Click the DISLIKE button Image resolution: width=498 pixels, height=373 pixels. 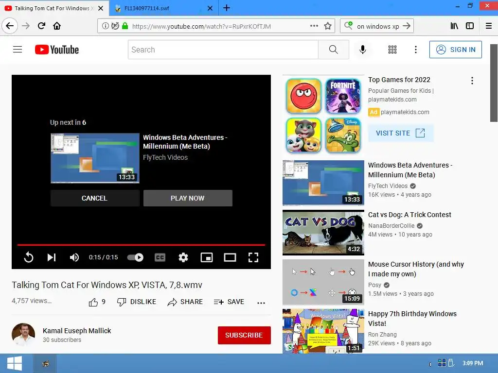click(x=137, y=302)
